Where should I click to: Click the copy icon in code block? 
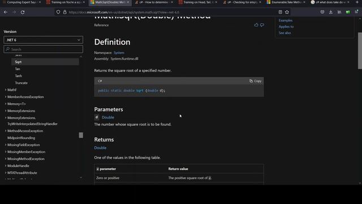pos(251,81)
